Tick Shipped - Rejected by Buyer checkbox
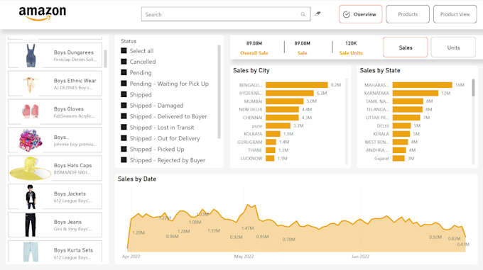483x270 pixels. 124,159
